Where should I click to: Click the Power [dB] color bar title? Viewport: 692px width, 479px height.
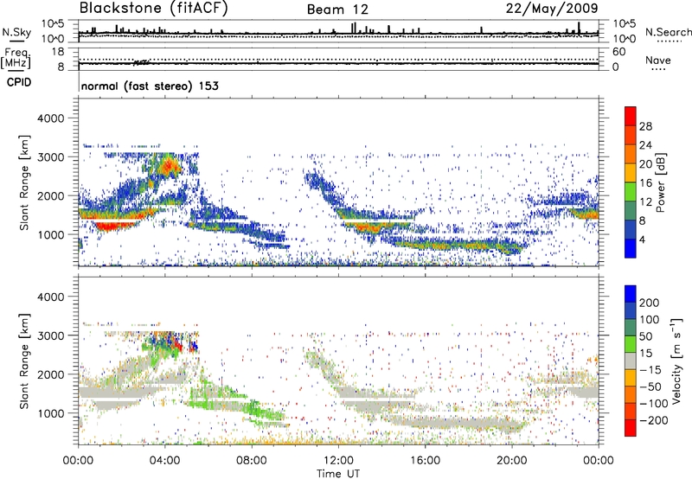[660, 182]
